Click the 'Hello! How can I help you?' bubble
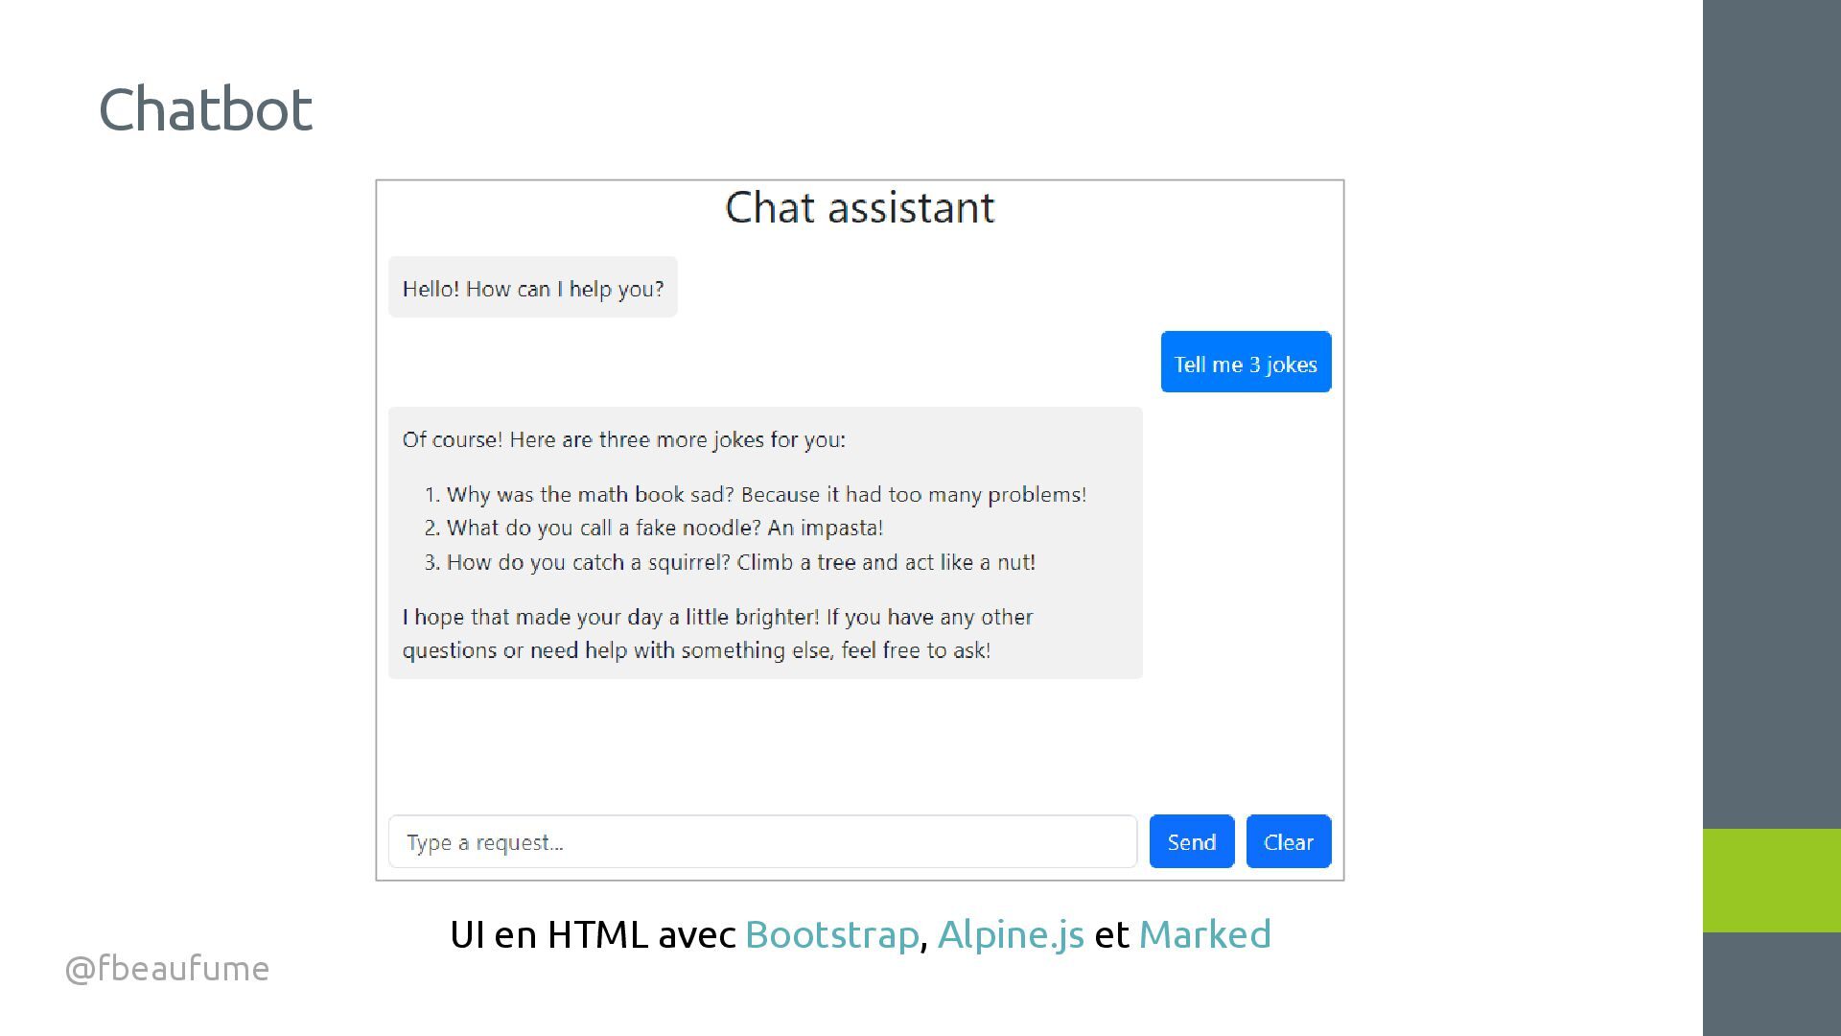This screenshot has width=1841, height=1036. tap(532, 288)
